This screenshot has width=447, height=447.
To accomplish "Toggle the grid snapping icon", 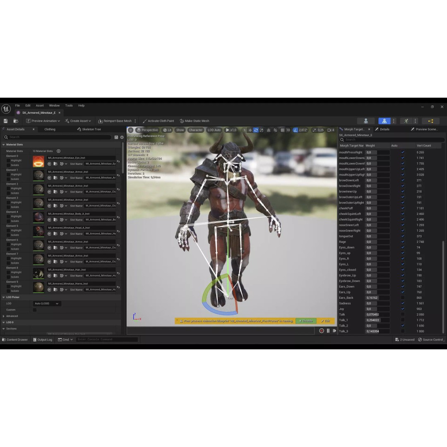I will click(x=283, y=130).
